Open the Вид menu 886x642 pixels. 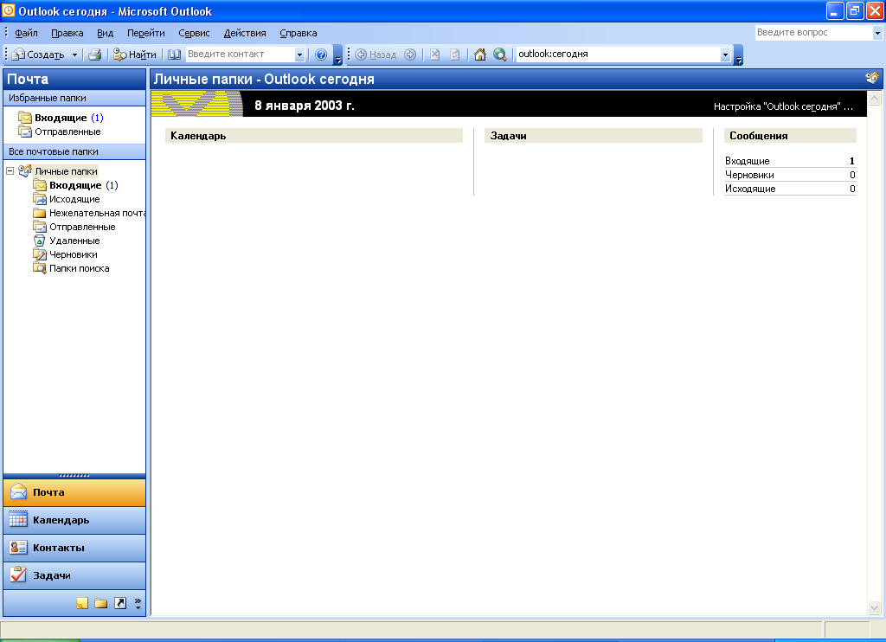pyautogui.click(x=105, y=33)
